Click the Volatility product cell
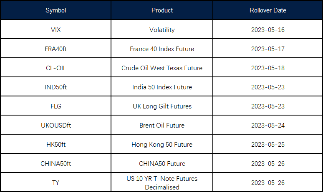Viewport: 323px width, 192px height. 162,30
